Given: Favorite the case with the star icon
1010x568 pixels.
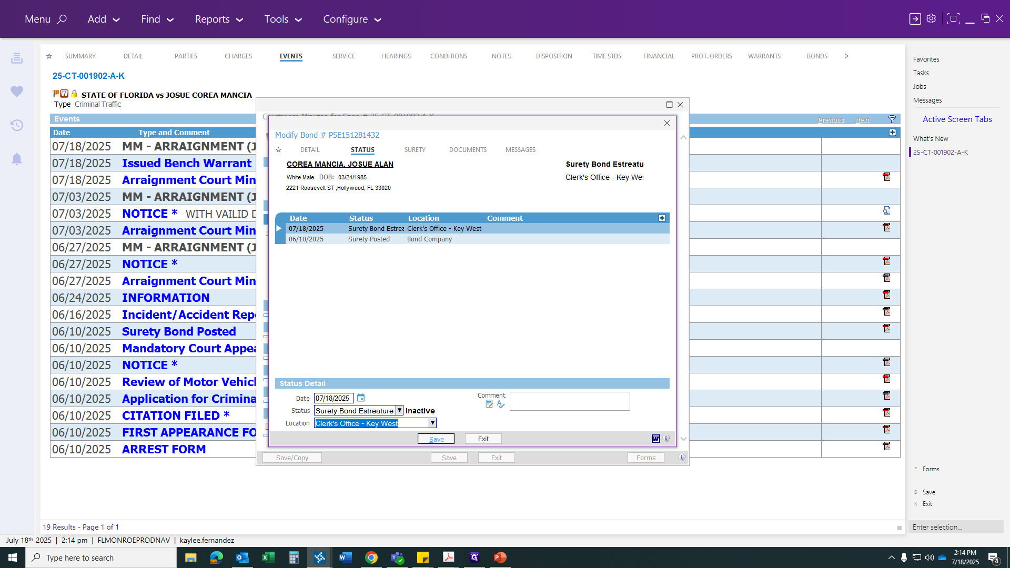Looking at the screenshot, I should coord(49,56).
